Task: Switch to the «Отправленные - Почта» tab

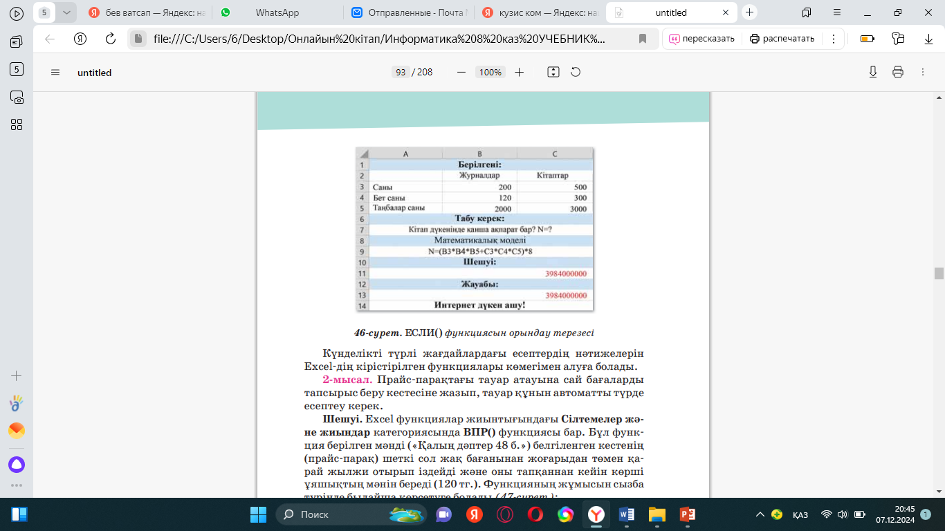Action: tap(410, 12)
